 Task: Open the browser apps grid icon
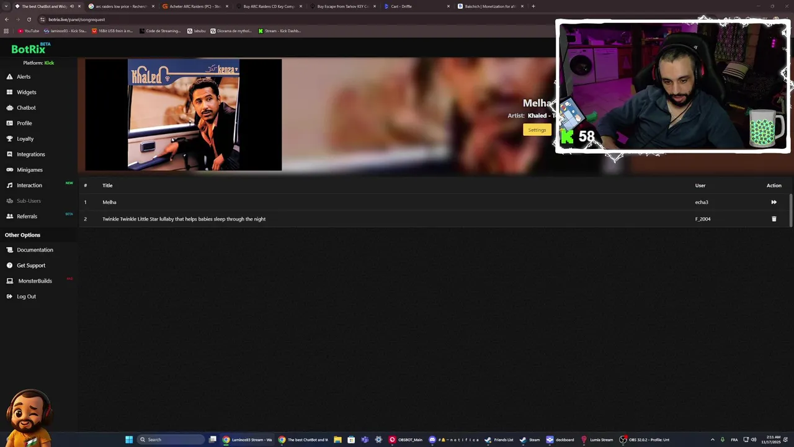coord(6,30)
